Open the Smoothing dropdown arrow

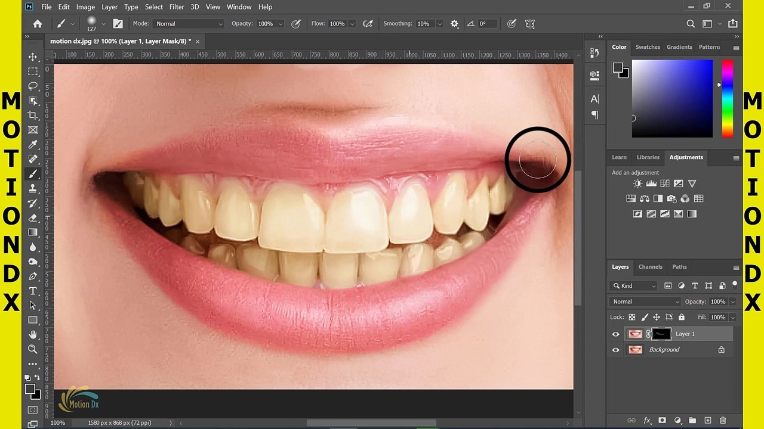click(x=439, y=24)
